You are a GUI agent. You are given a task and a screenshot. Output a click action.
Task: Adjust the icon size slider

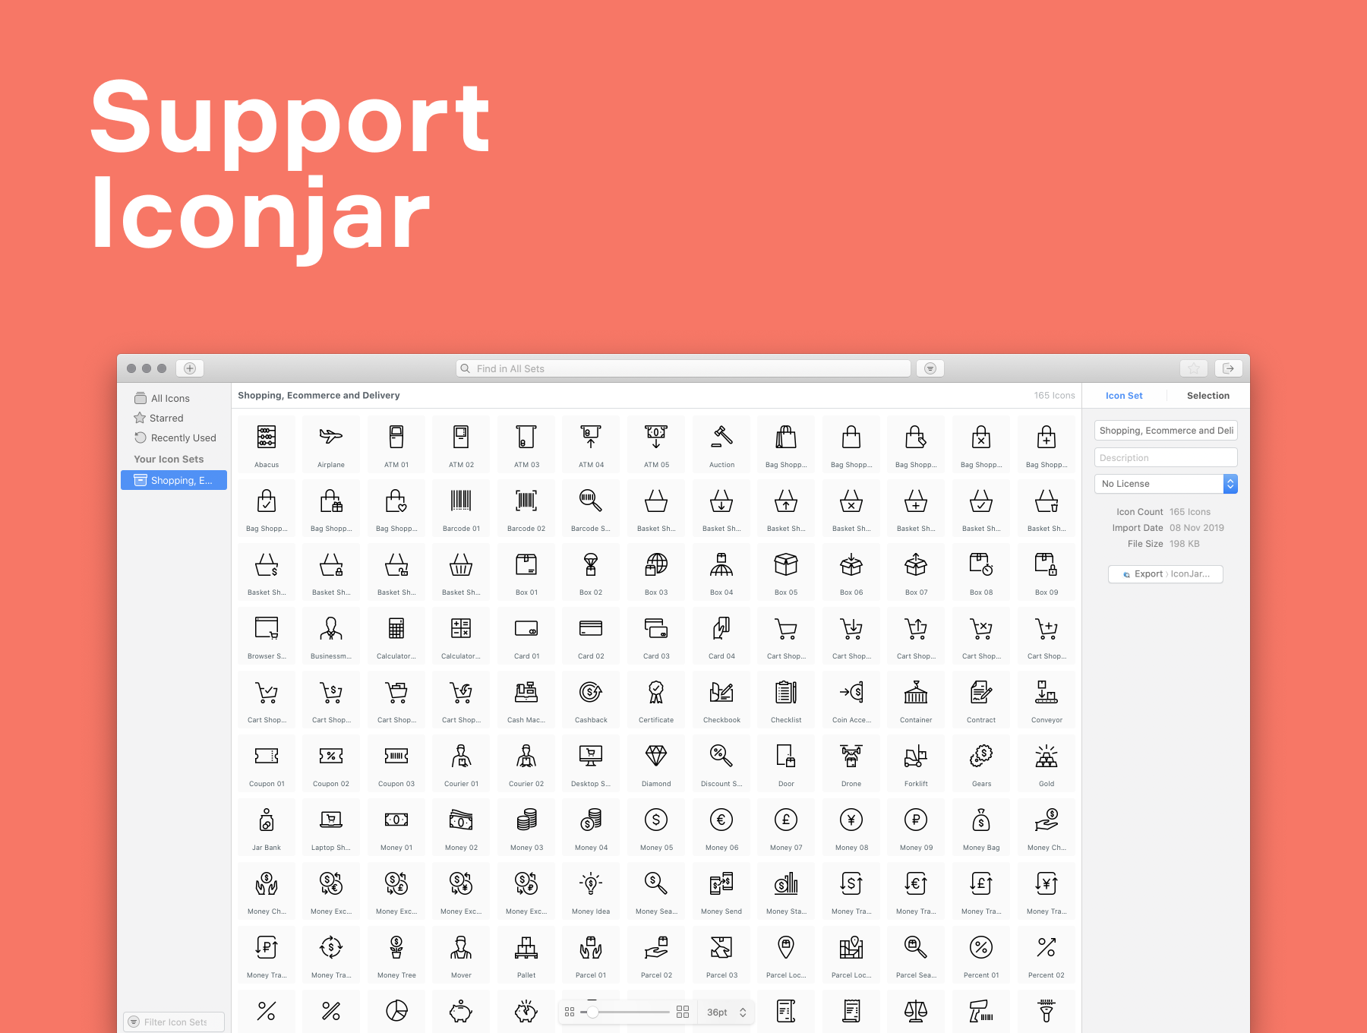click(x=593, y=1012)
